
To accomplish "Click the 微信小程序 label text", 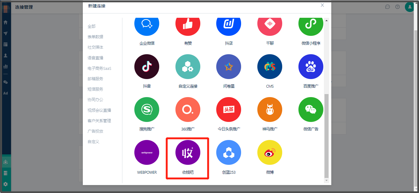I will coord(311,43).
